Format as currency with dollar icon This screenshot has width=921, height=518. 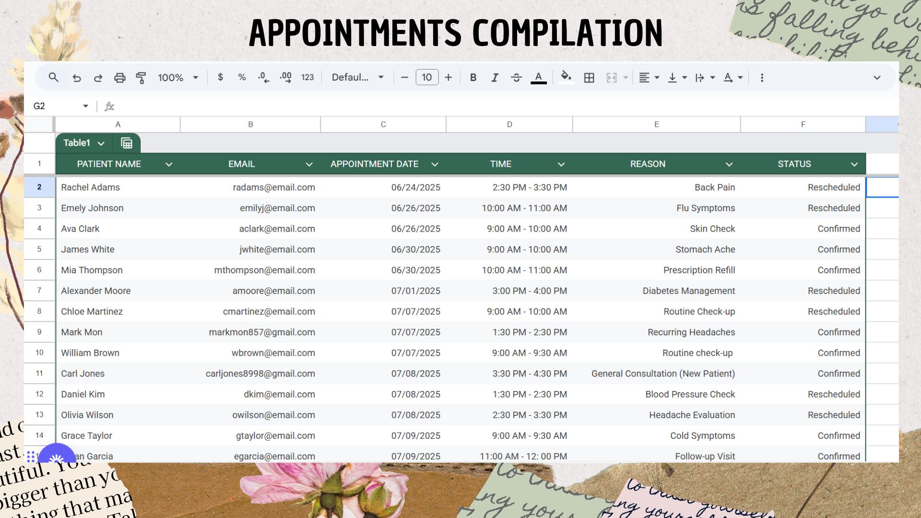[220, 77]
